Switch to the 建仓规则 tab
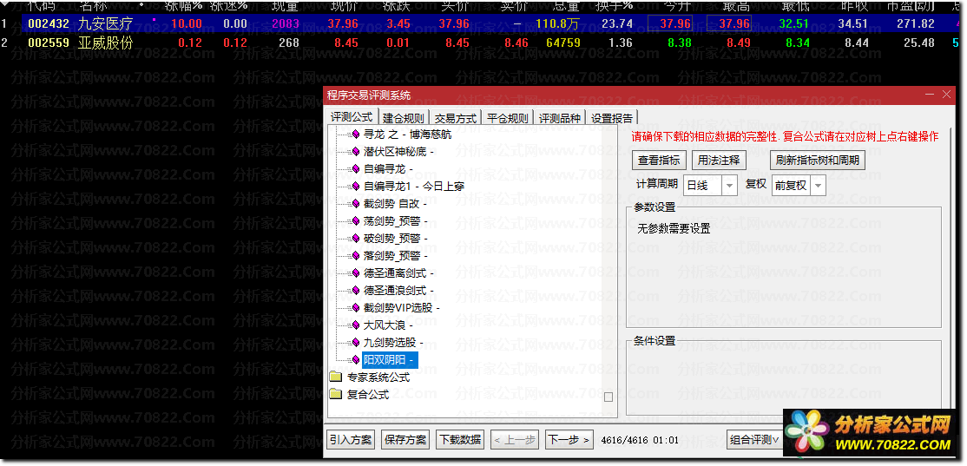967x466 pixels. (x=404, y=118)
